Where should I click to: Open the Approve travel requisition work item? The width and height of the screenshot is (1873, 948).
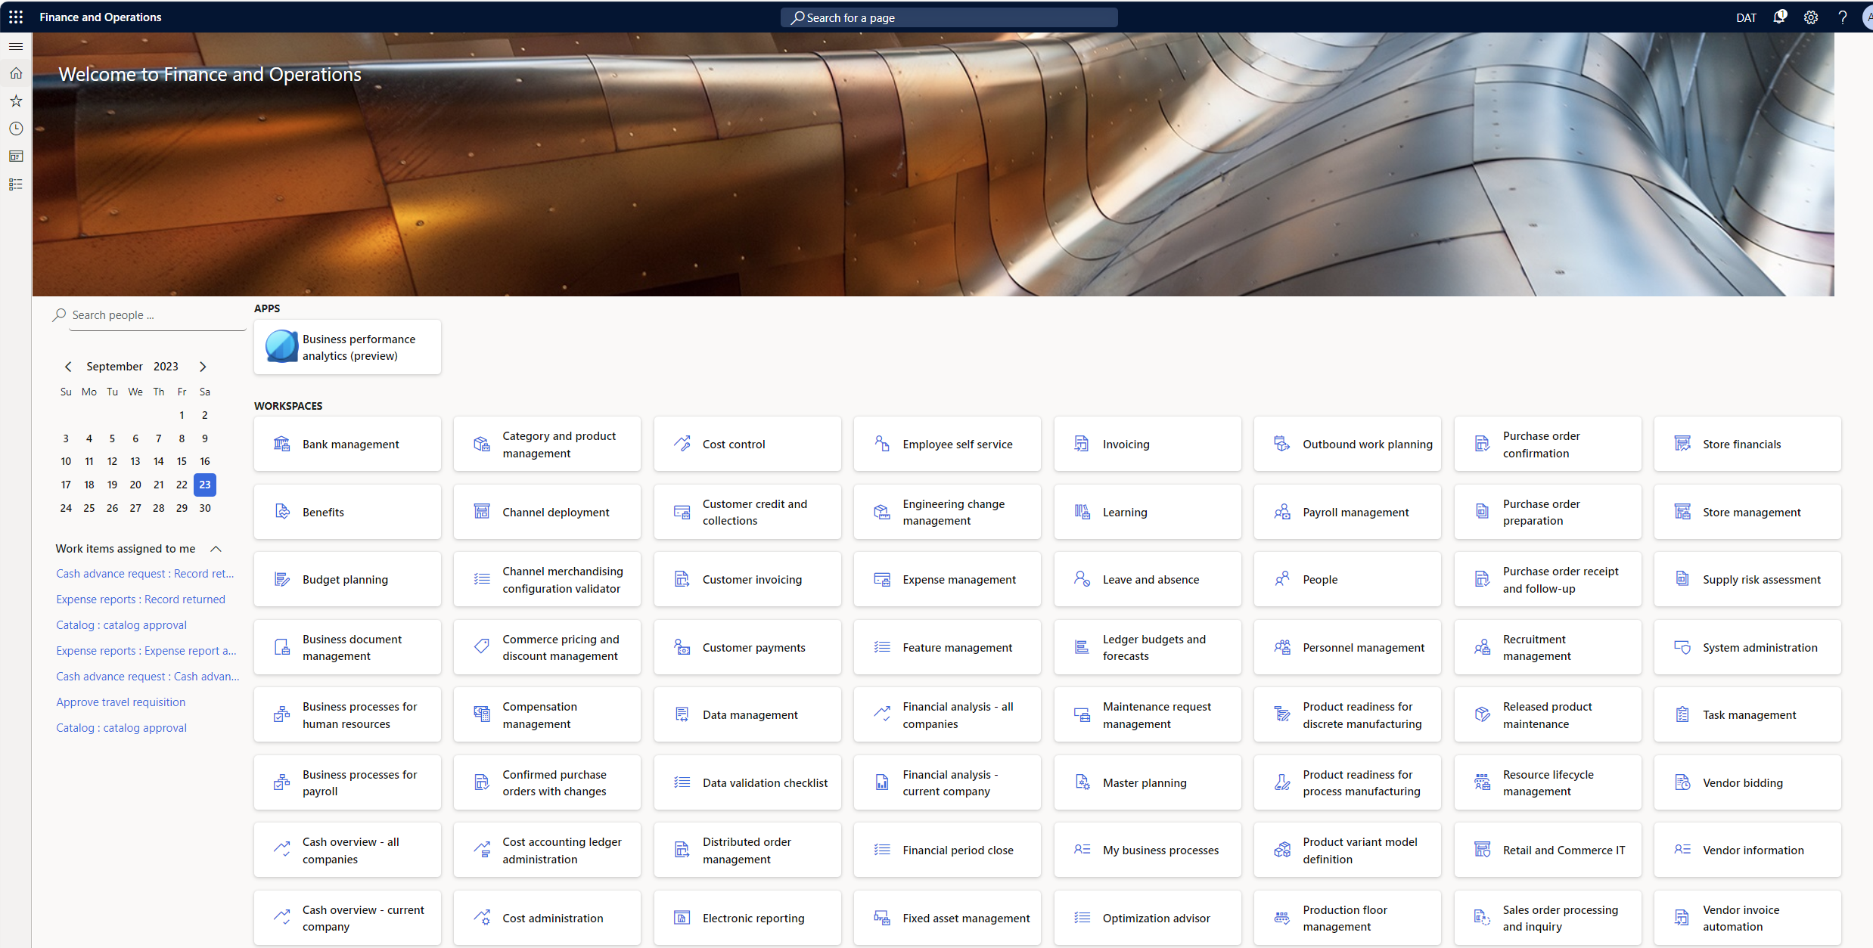pos(120,702)
